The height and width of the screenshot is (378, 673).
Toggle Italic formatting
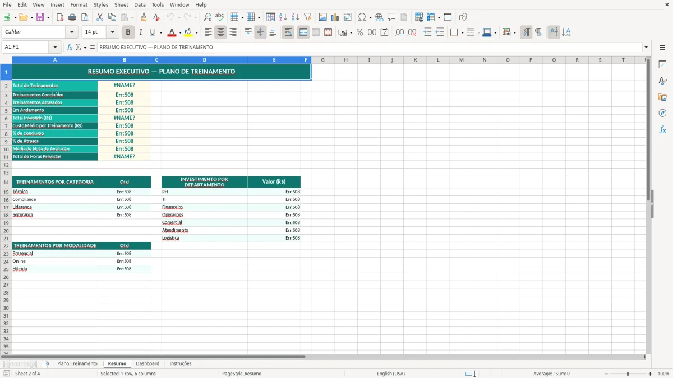(140, 32)
